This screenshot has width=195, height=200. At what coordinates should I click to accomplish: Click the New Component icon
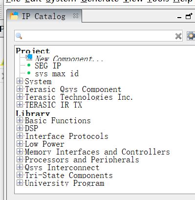tap(29, 57)
